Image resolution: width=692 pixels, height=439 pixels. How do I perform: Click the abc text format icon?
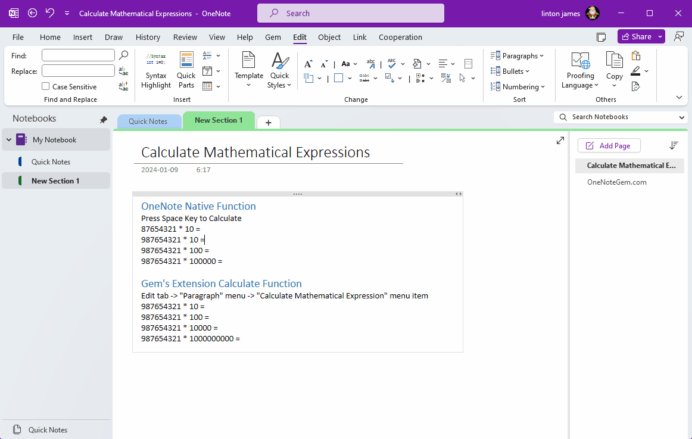(x=370, y=64)
